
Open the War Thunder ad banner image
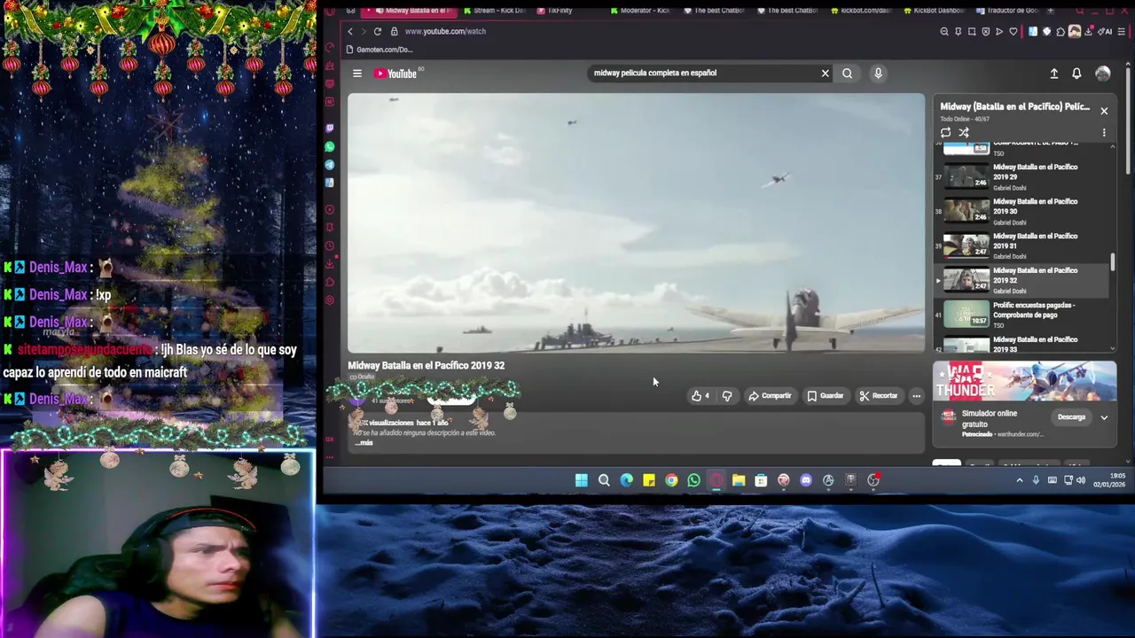coord(1024,381)
